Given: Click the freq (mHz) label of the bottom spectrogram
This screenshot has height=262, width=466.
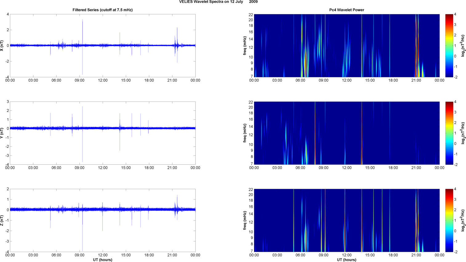Looking at the screenshot, I should click(245, 220).
